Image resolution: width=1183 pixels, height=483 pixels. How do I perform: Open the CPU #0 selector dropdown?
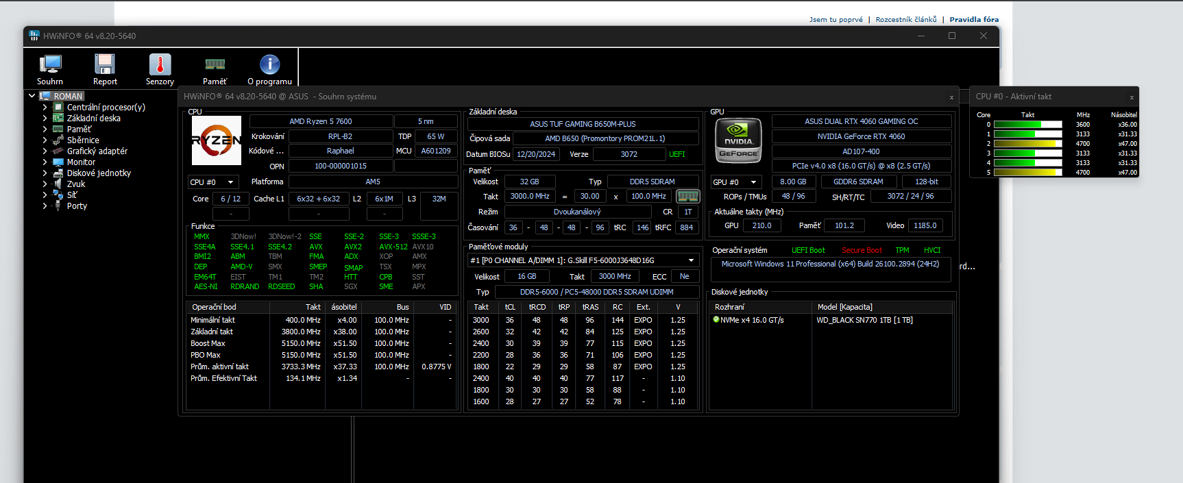212,182
